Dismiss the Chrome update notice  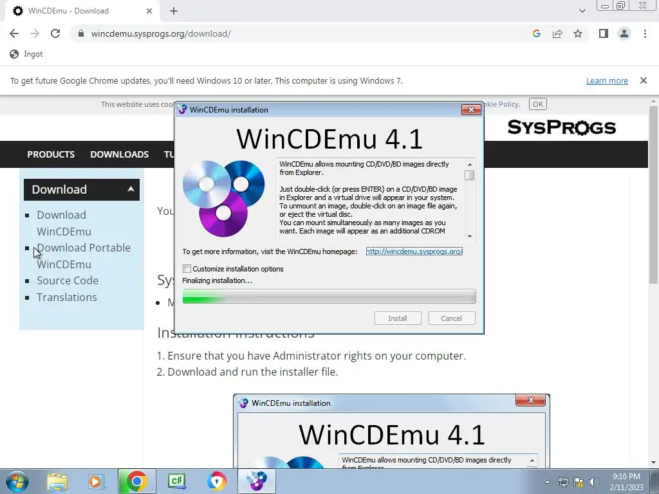(643, 80)
